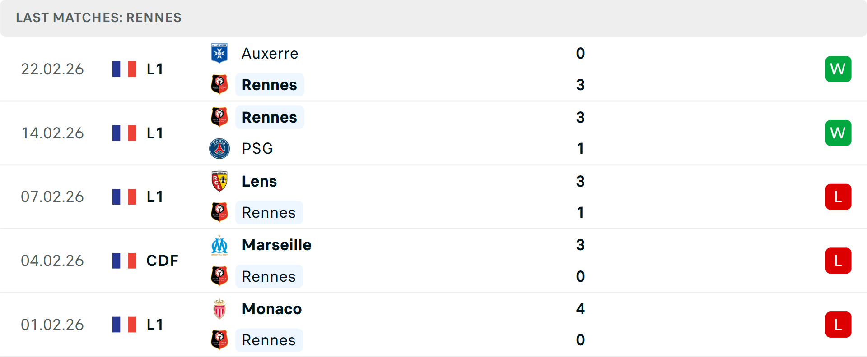
Task: Click the W indicator for the PSG victory
Action: [x=838, y=133]
